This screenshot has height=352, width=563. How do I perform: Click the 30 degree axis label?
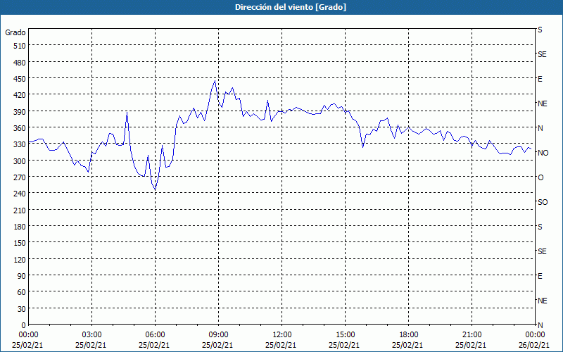click(22, 309)
